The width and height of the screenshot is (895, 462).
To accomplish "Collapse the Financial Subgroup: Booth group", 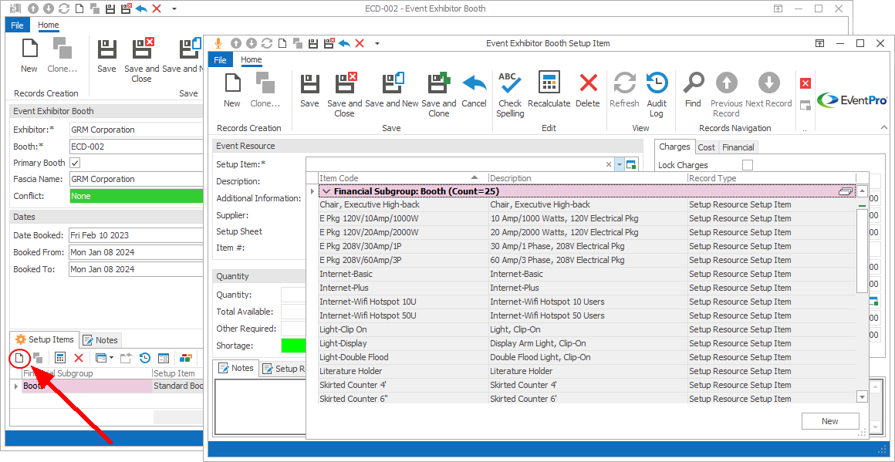I will (x=326, y=191).
